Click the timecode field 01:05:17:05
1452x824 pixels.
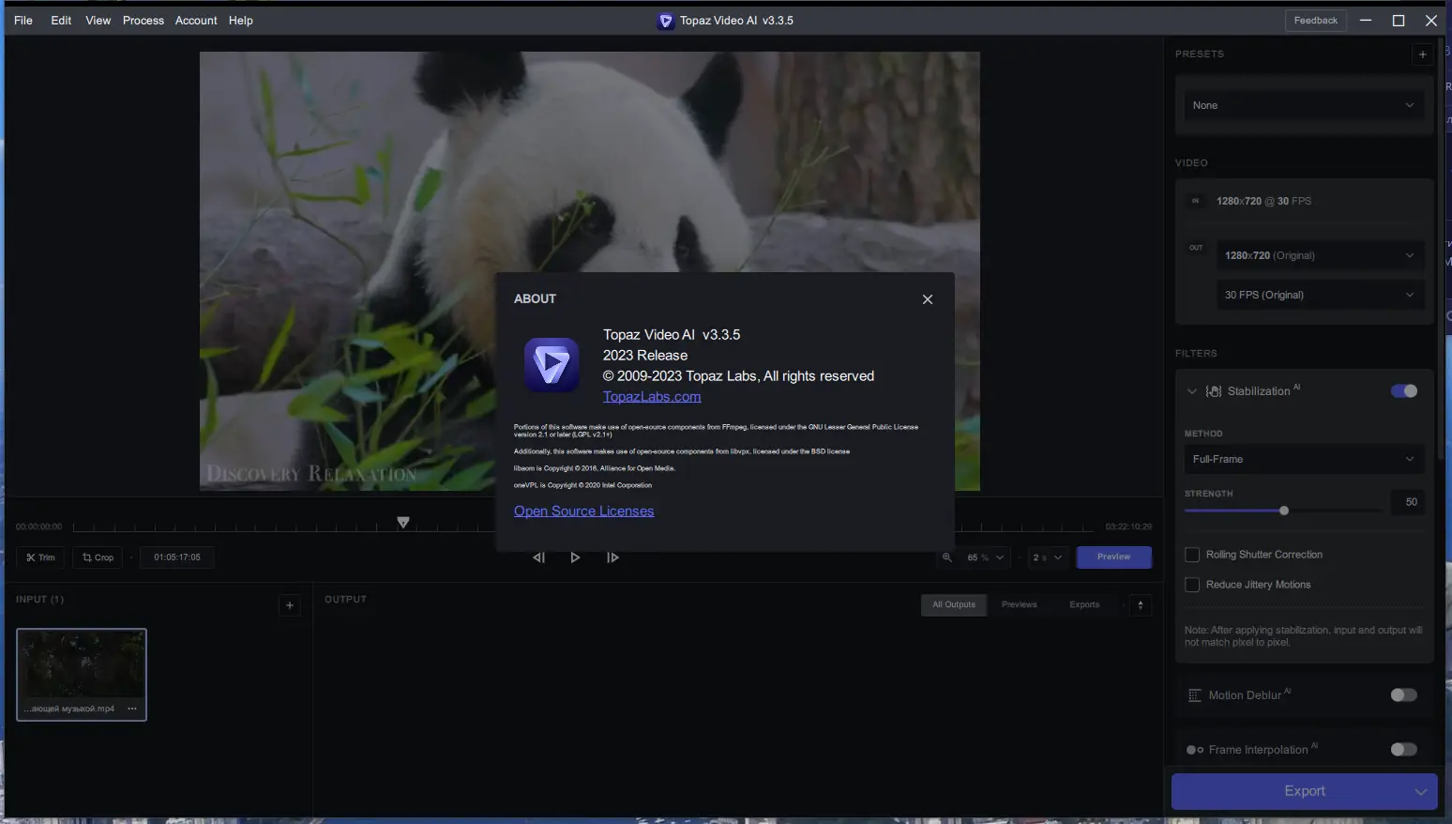coord(177,557)
